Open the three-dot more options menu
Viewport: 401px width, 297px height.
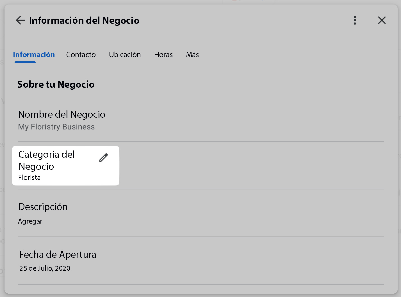tap(355, 20)
